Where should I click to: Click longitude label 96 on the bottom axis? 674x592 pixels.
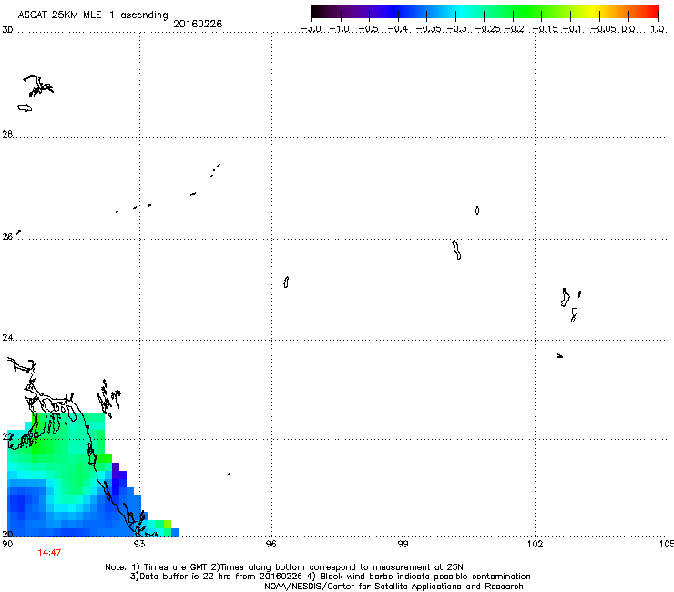click(271, 544)
